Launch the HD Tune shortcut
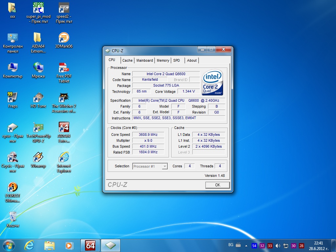 point(38,100)
